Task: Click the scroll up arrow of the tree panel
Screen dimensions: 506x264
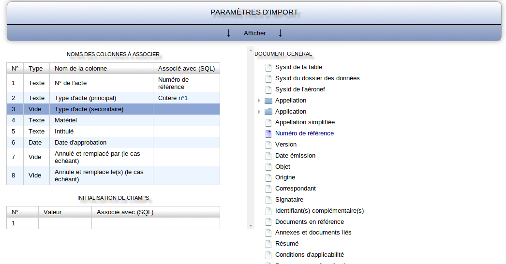Action: [x=251, y=51]
